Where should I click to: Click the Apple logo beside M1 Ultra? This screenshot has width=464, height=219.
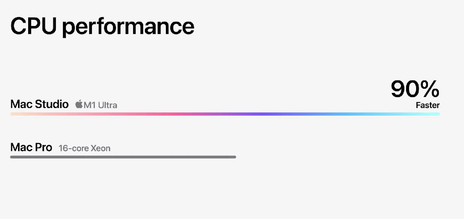coord(79,104)
